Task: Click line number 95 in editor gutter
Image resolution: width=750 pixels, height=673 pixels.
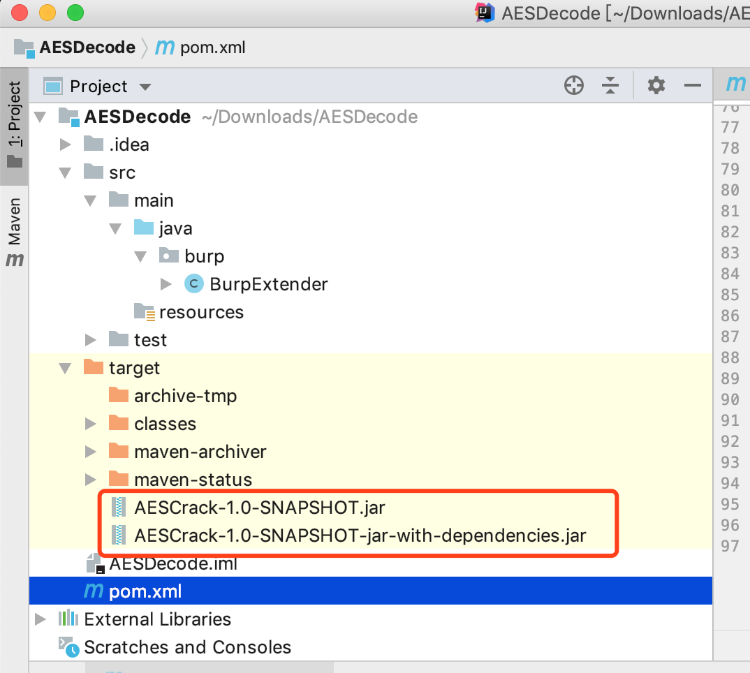Action: click(x=730, y=504)
